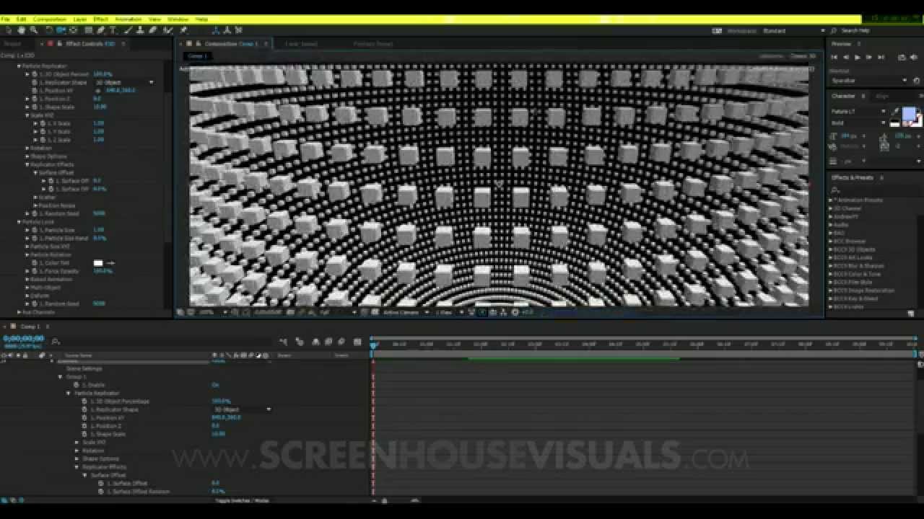Select the Pan Behind anchor tool
This screenshot has height=519, width=924.
click(x=73, y=30)
